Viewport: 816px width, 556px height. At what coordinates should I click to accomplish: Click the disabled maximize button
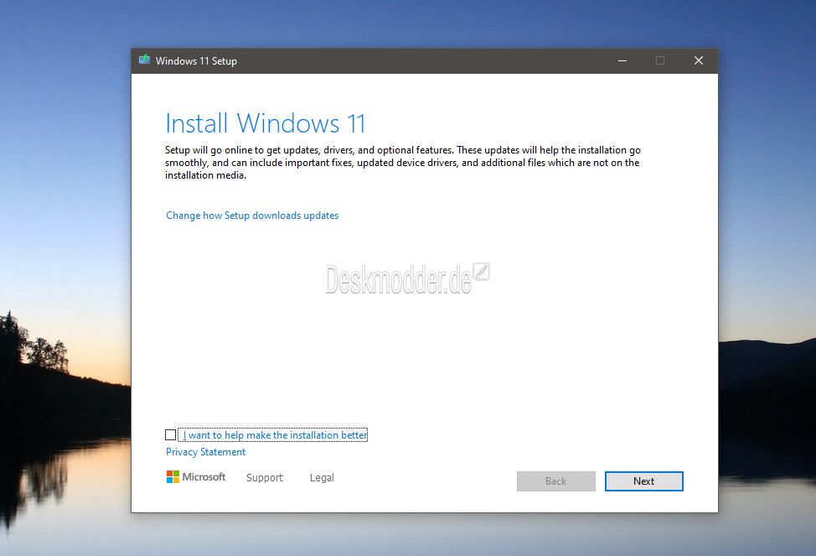(x=660, y=60)
